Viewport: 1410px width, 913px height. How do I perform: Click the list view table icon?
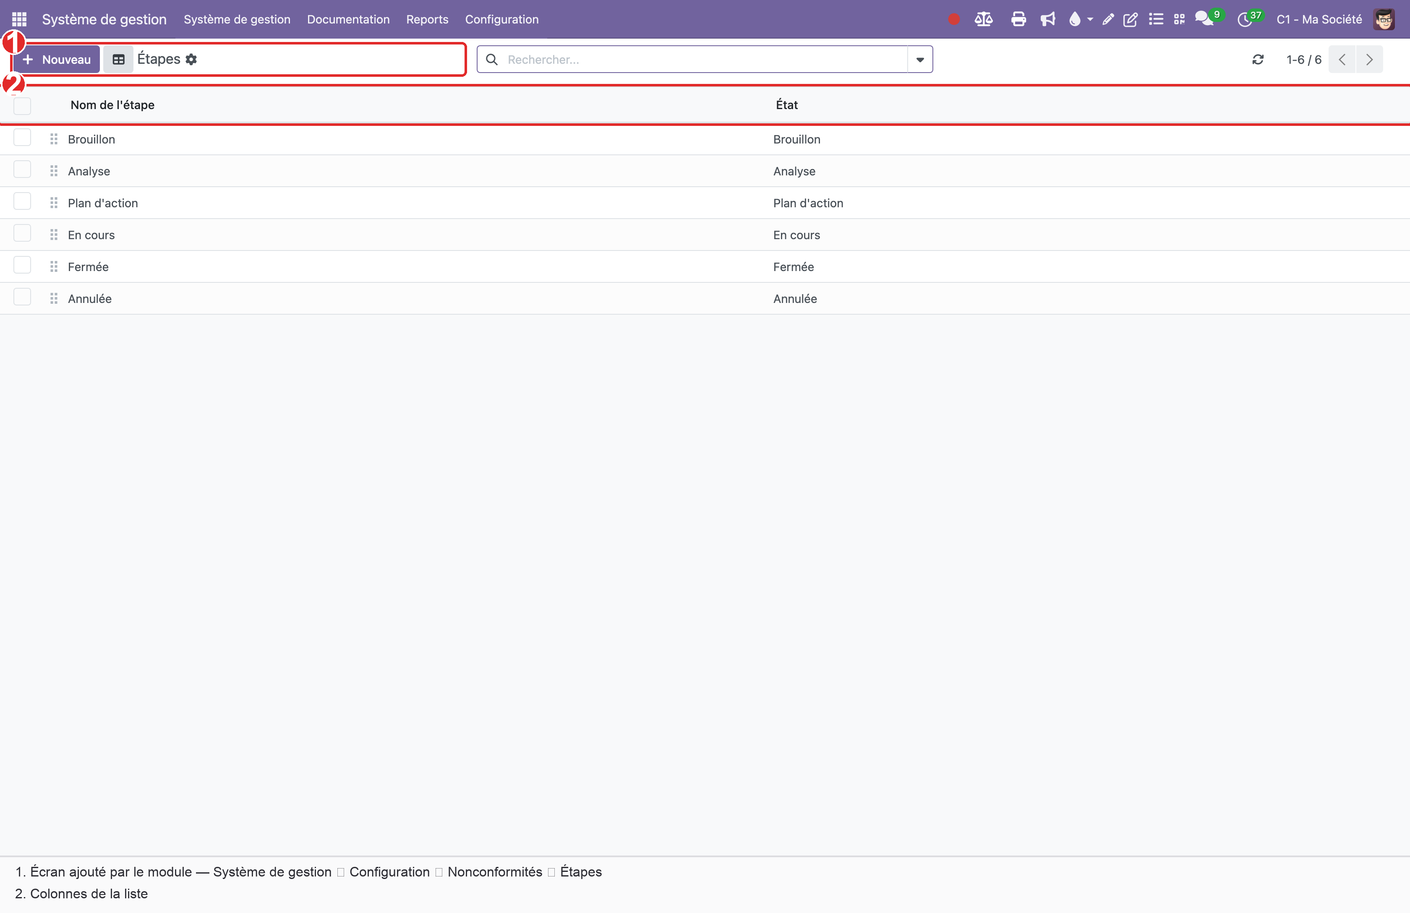[x=118, y=59]
